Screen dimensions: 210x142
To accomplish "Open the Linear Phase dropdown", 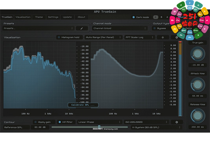I will (100, 122).
